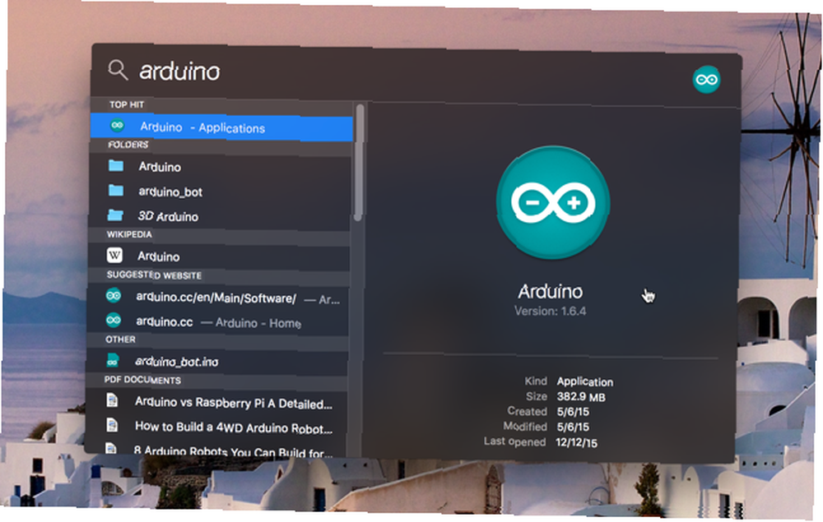Screen dimensions: 823x522
Task: Click the arduino_bot.ino file icon
Action: [112, 360]
